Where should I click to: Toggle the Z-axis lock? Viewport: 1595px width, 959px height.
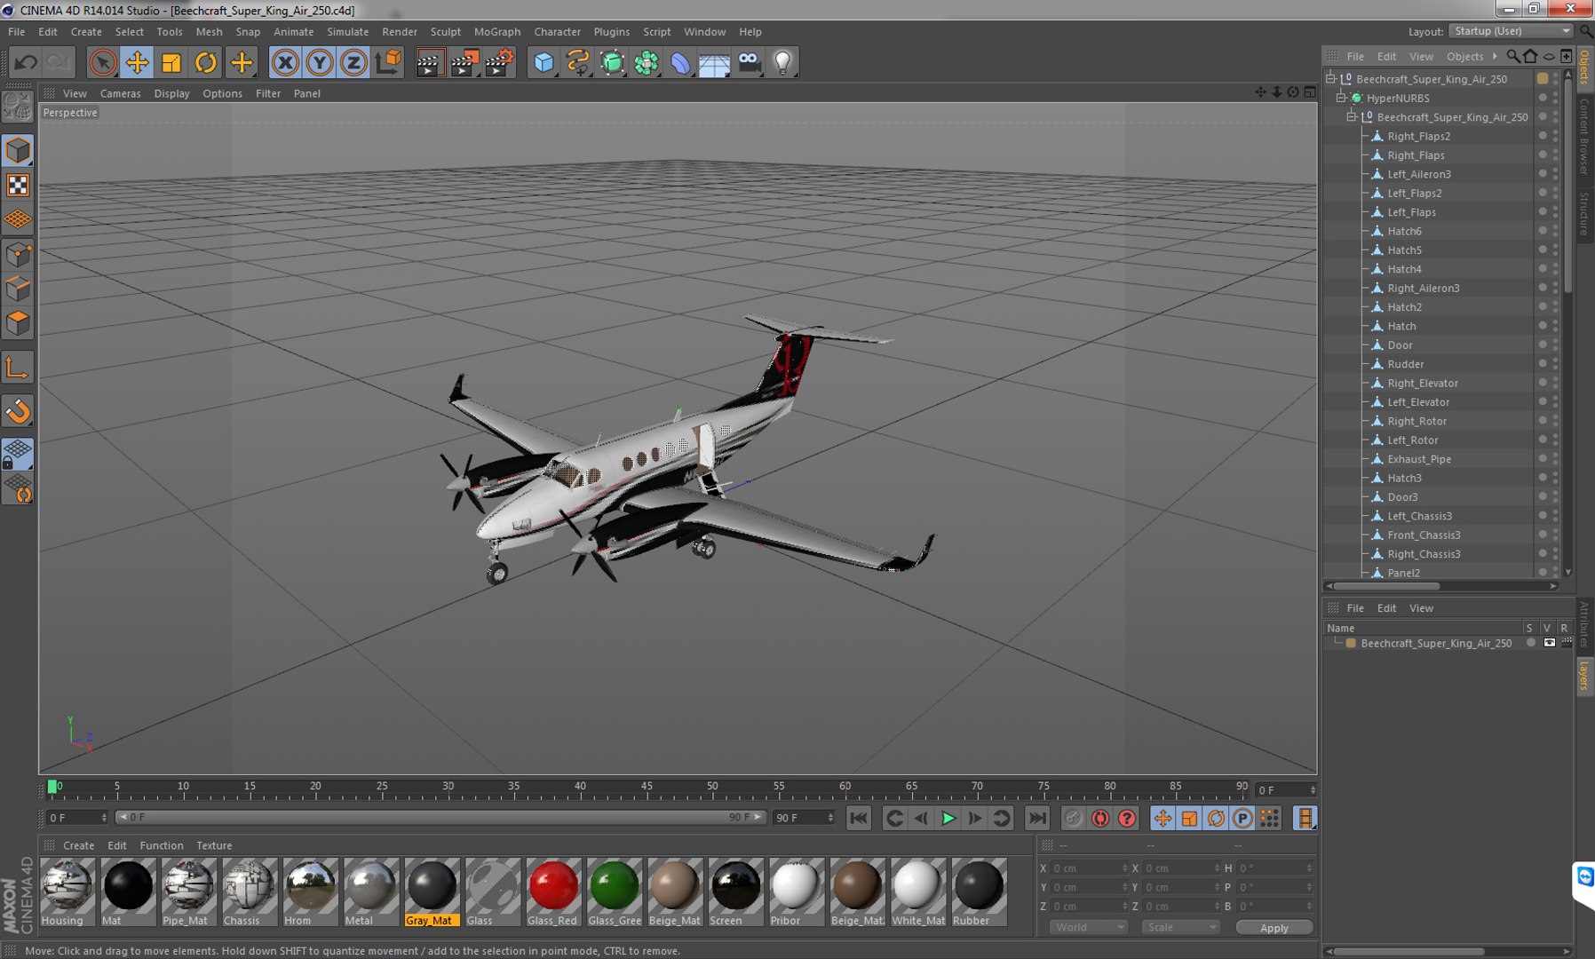point(353,62)
